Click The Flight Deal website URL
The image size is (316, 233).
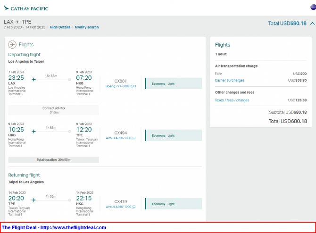point(74,227)
